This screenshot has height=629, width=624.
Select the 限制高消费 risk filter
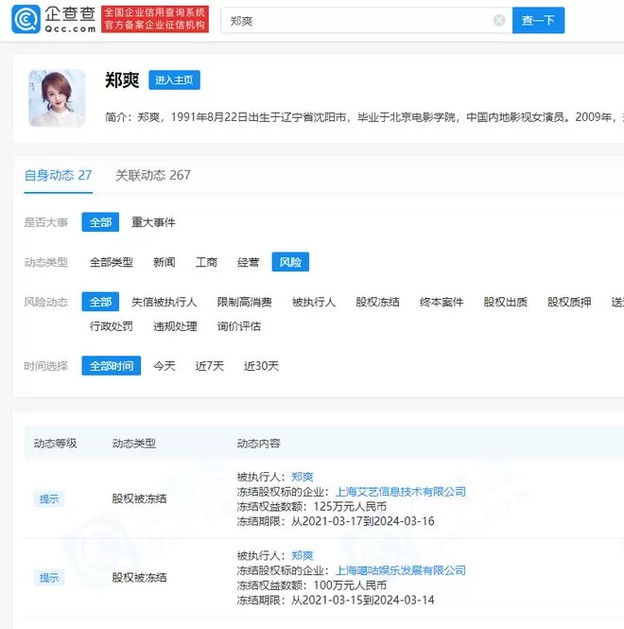[x=244, y=302]
